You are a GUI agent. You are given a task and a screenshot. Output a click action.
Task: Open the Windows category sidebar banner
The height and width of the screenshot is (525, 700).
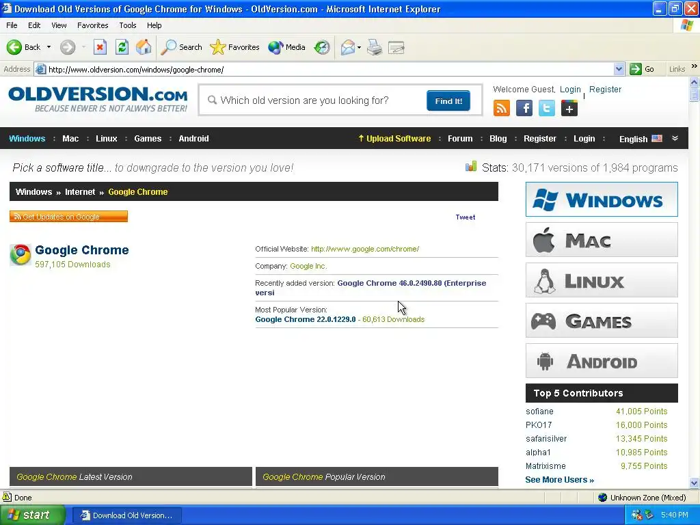point(602,199)
